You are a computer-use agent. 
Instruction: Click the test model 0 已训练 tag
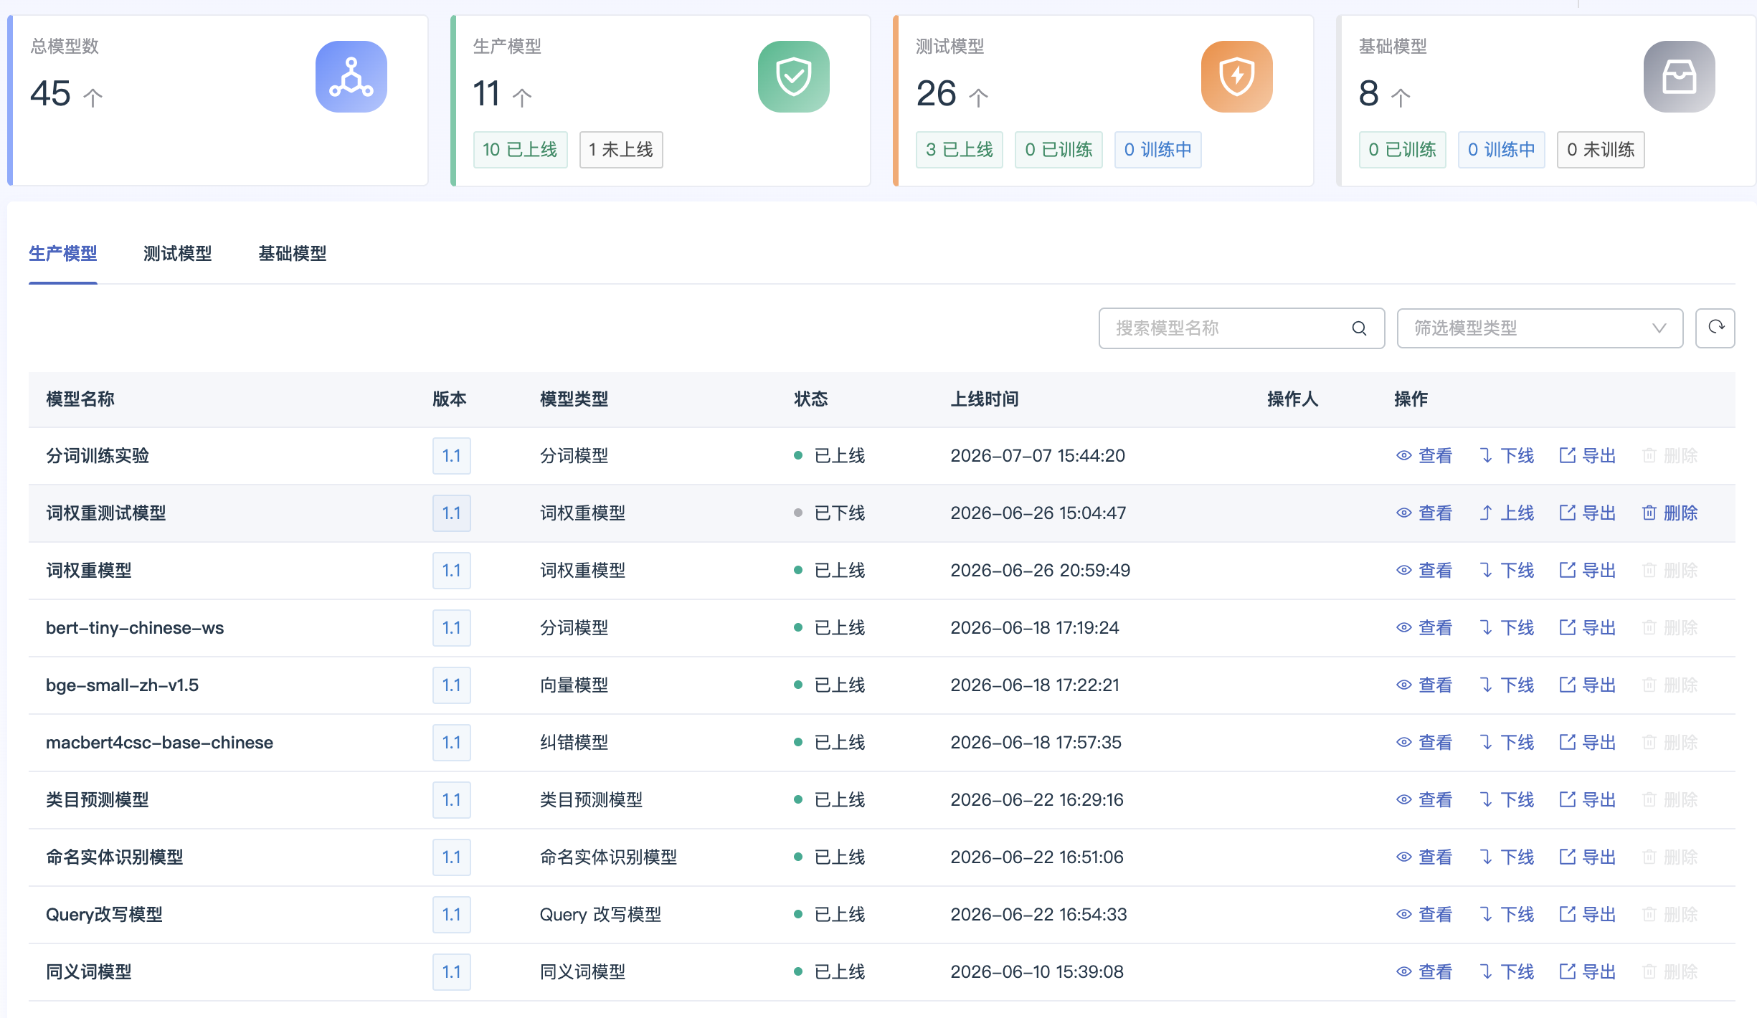coord(1059,150)
